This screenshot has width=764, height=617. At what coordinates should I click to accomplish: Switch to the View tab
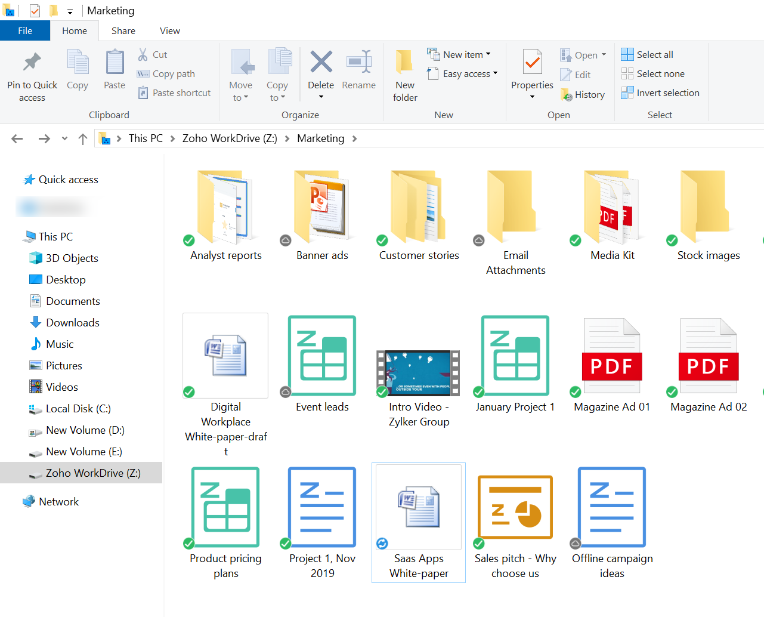point(169,30)
